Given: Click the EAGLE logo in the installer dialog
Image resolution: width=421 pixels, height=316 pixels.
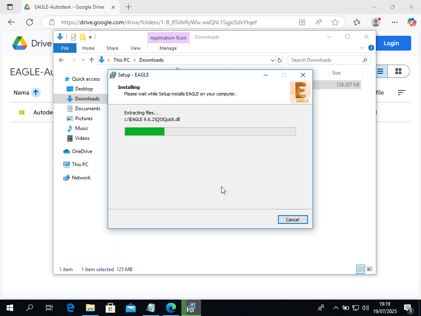Looking at the screenshot, I should (301, 91).
